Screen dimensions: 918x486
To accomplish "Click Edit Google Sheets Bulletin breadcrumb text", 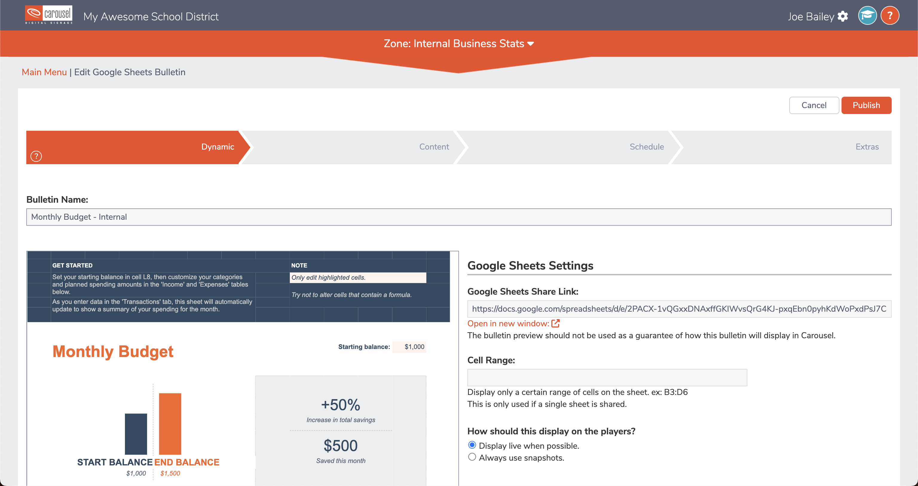I will tap(130, 72).
